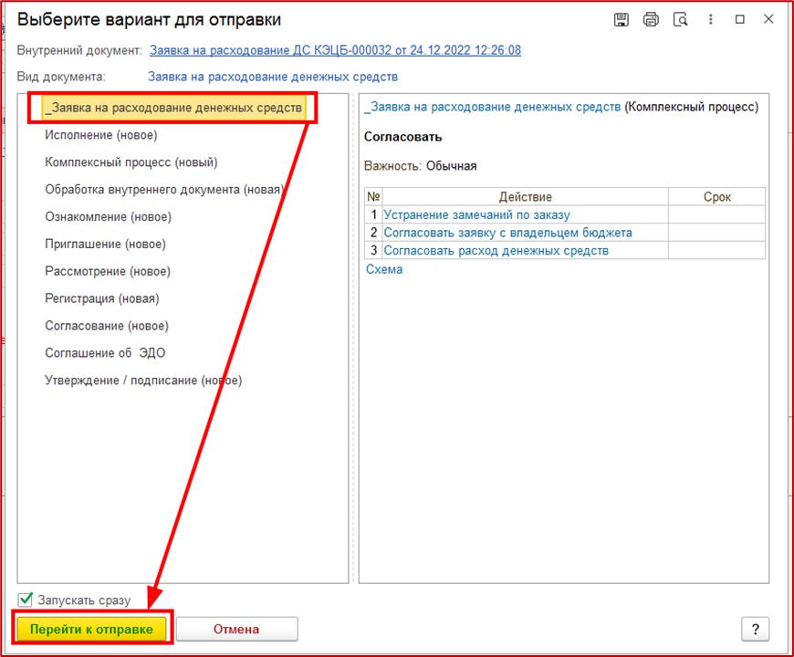Click the 'Действие' column header
The image size is (794, 657).
[x=525, y=196]
